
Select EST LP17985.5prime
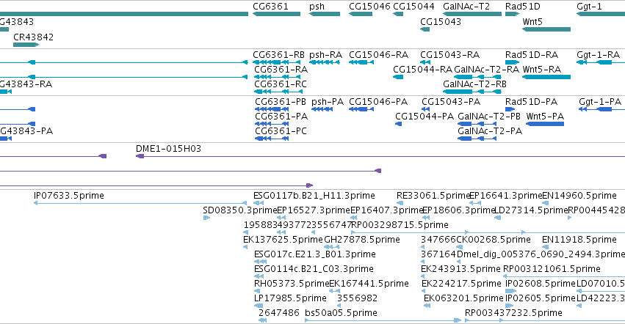259,306
